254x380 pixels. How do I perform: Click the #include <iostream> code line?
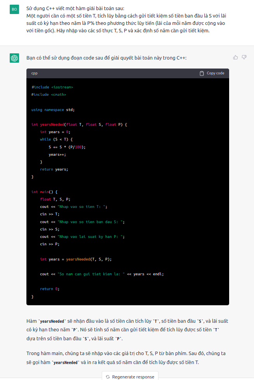tap(52, 87)
